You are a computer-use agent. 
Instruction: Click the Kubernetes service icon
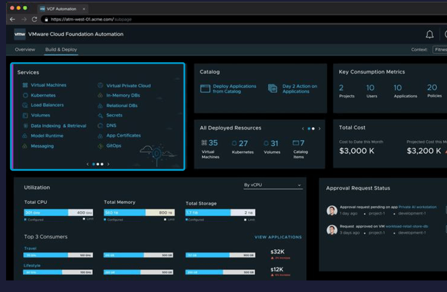[25, 95]
